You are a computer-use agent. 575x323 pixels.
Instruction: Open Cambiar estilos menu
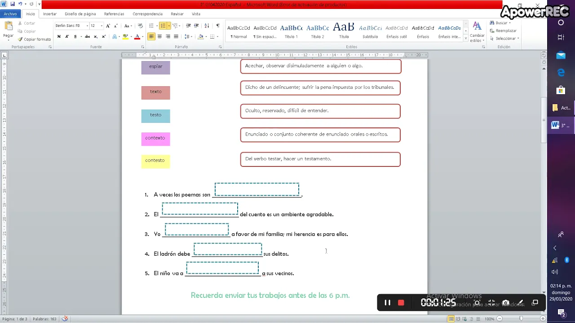pyautogui.click(x=477, y=31)
